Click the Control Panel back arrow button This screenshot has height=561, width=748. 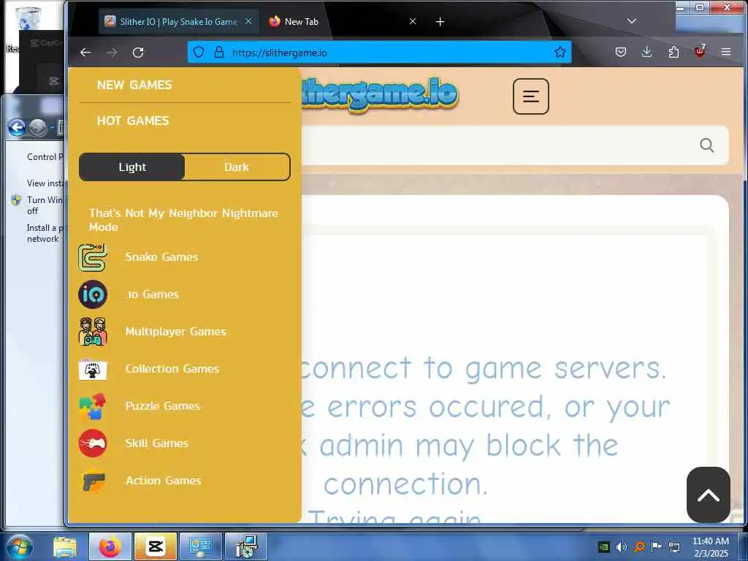pyautogui.click(x=17, y=127)
